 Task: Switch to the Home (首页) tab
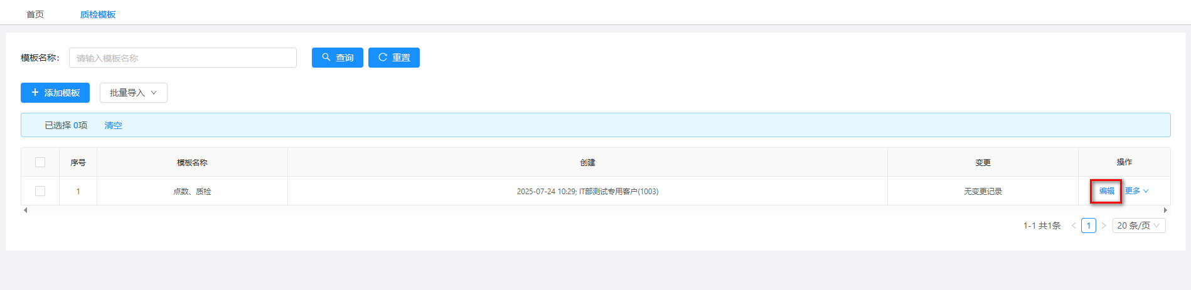click(x=35, y=14)
